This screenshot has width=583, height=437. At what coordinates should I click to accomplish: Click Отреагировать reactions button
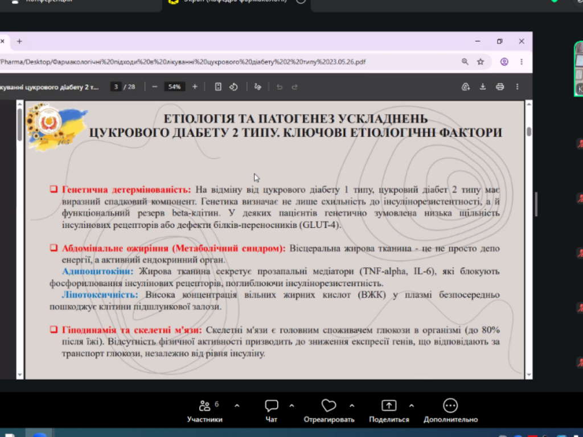(329, 411)
